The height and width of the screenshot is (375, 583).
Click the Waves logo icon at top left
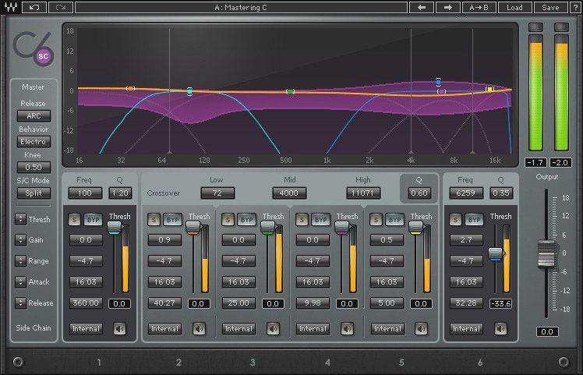[11, 8]
